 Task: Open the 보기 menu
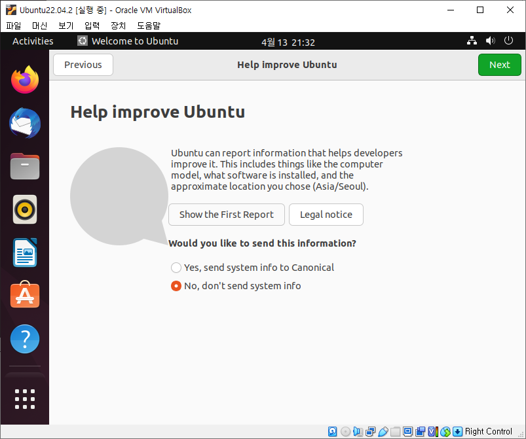tap(66, 26)
